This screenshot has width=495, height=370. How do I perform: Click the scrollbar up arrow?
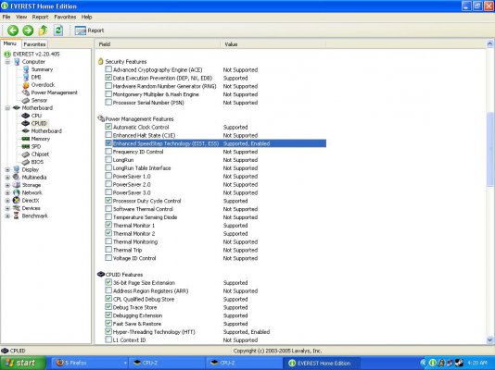pos(490,43)
